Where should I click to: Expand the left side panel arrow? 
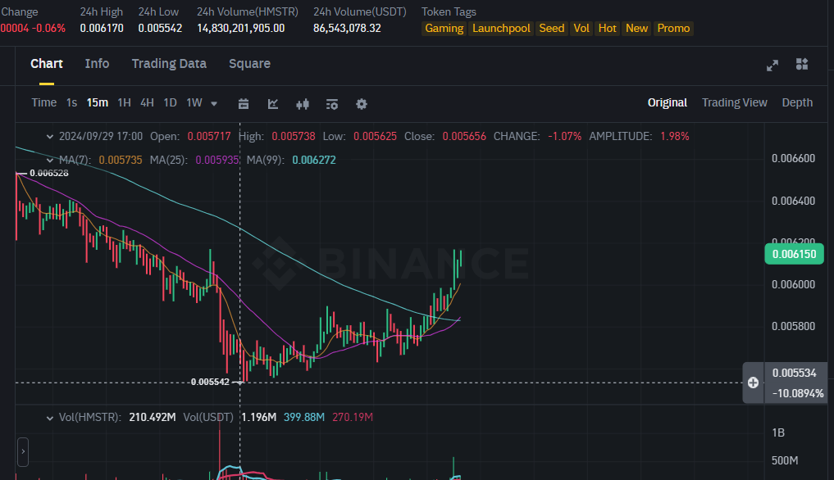pos(23,451)
